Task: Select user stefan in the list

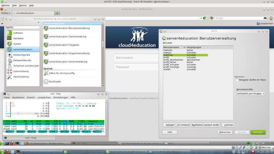Action: coord(185,69)
